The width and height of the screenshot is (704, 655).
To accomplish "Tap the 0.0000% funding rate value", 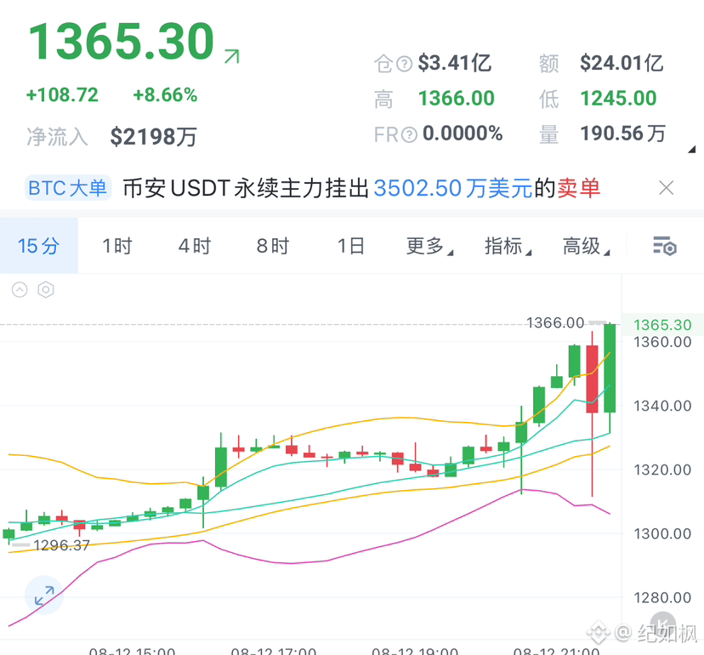I will (x=463, y=134).
